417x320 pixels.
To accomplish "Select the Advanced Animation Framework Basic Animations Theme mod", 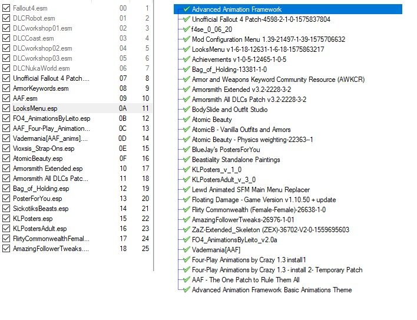I will point(272,290).
